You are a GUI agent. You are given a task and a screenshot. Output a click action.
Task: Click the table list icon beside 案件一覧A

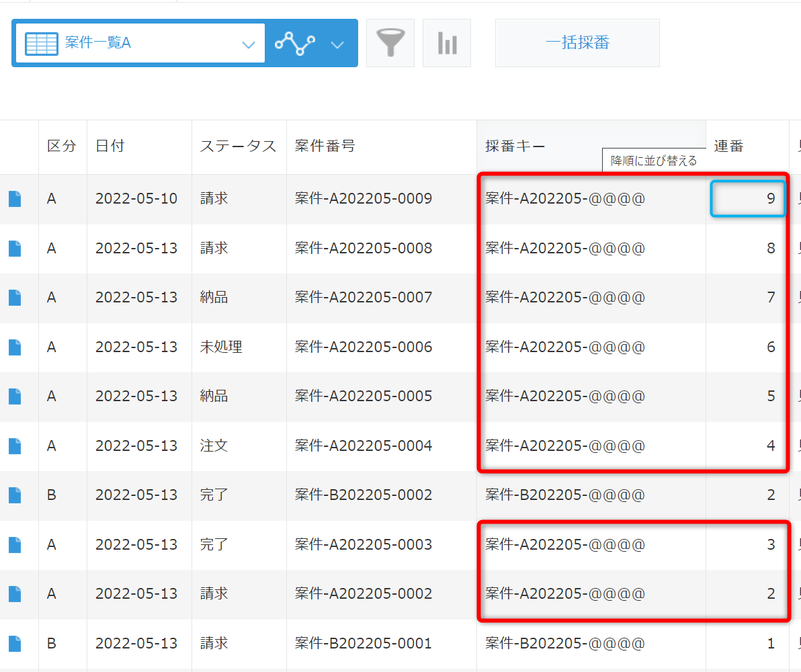click(42, 44)
